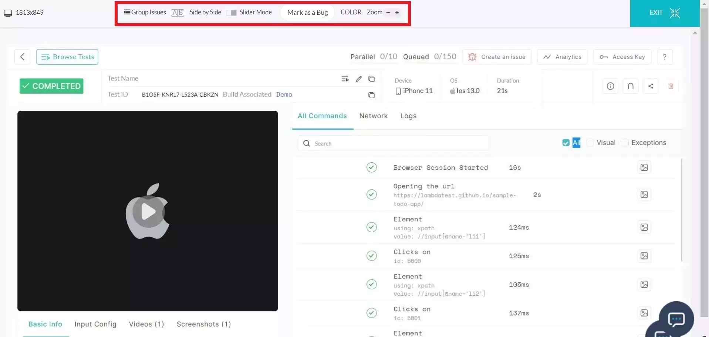
Task: Tick the Exceptions filter checkbox
Action: [625, 143]
